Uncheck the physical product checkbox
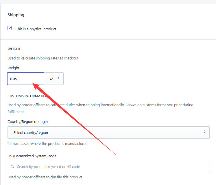The width and height of the screenshot is (216, 185). pos(10,28)
